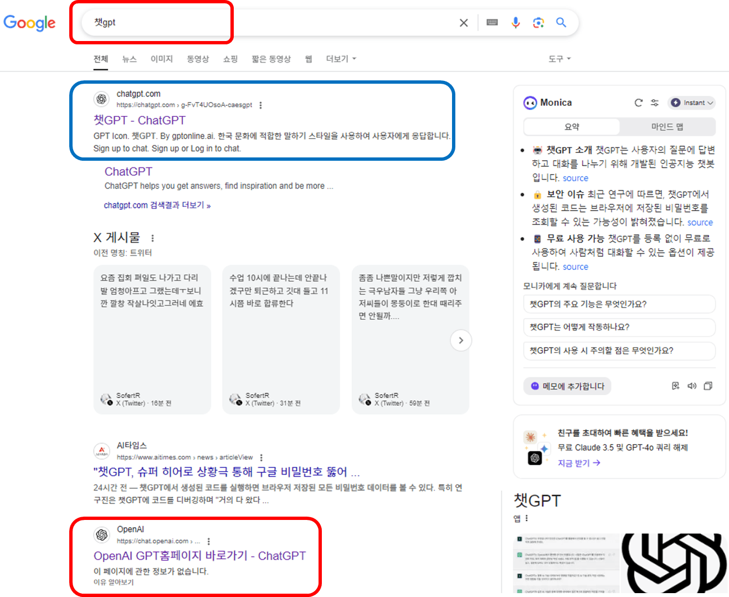This screenshot has width=729, height=597.
Task: Expand the Instant model dropdown
Action: click(x=692, y=103)
